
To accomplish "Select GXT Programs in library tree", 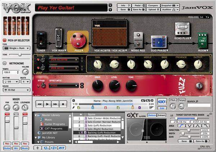I will (x=53, y=129).
